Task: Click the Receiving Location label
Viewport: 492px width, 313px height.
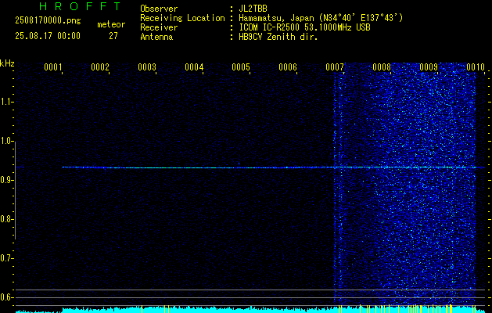Action: (182, 18)
